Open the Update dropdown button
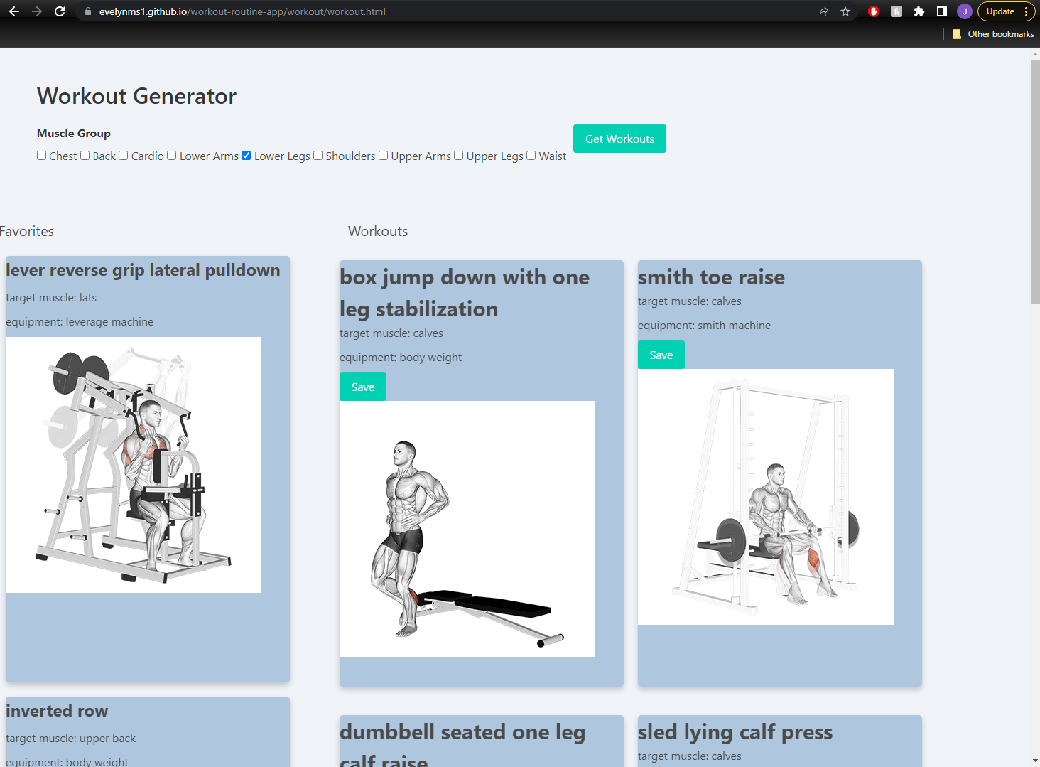Image resolution: width=1040 pixels, height=767 pixels. coord(1002,11)
